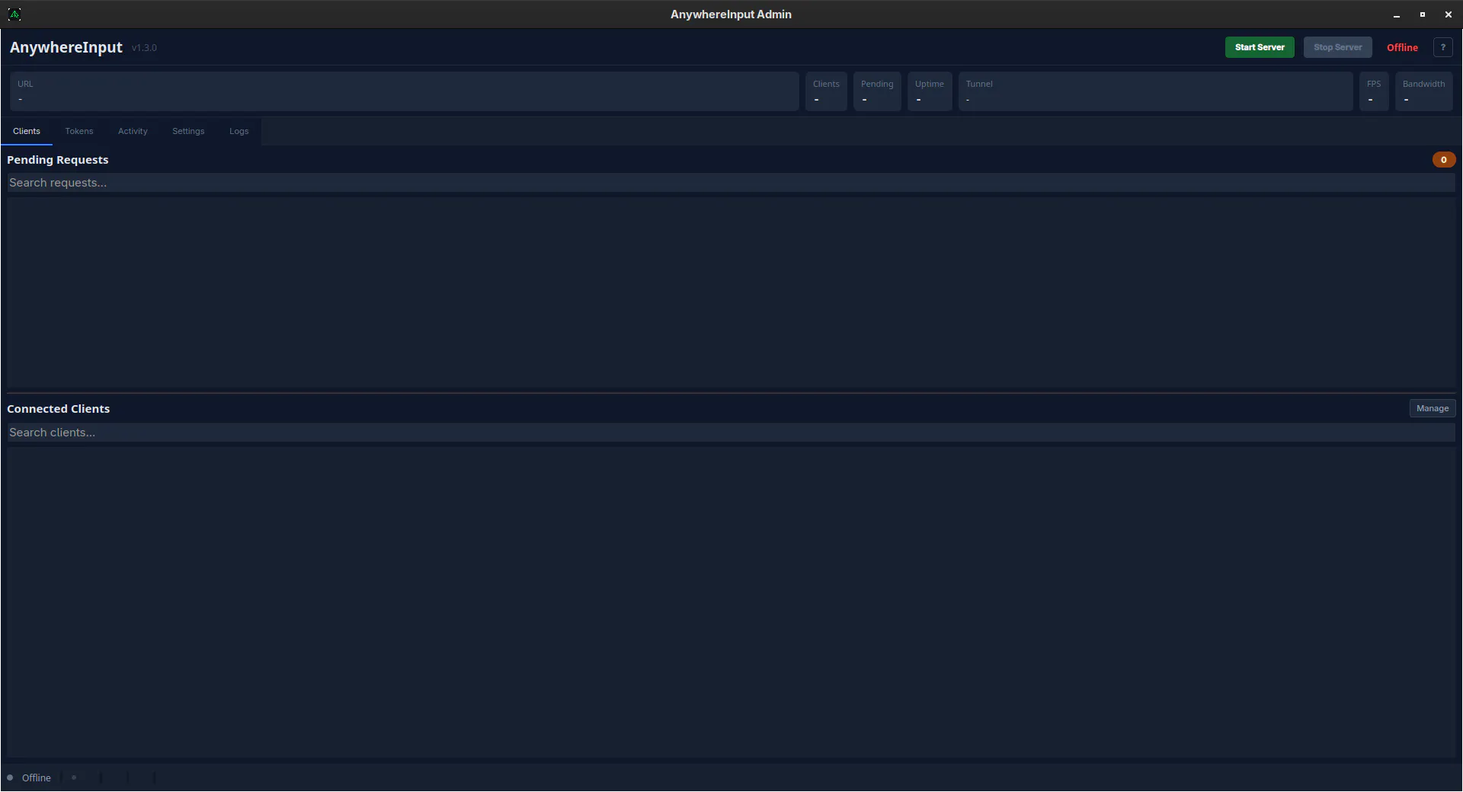The width and height of the screenshot is (1463, 792).
Task: Click the FPS stat card
Action: [x=1374, y=91]
